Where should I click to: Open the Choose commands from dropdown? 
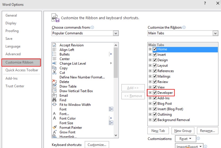[116, 33]
